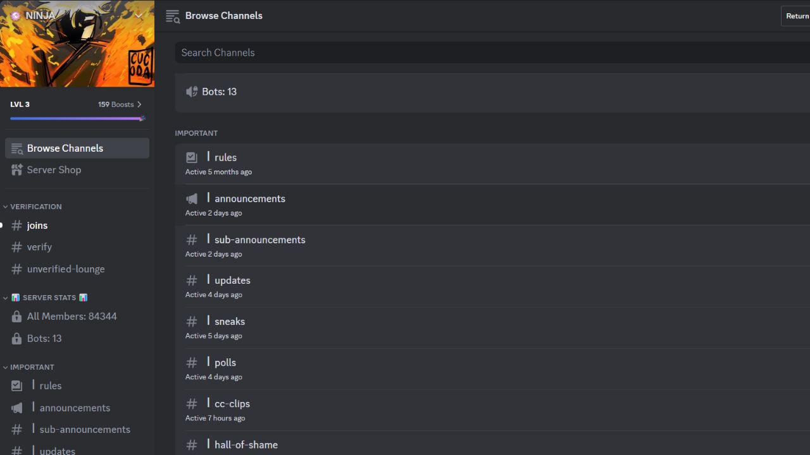Click the lock icon next to All Members

(16, 316)
